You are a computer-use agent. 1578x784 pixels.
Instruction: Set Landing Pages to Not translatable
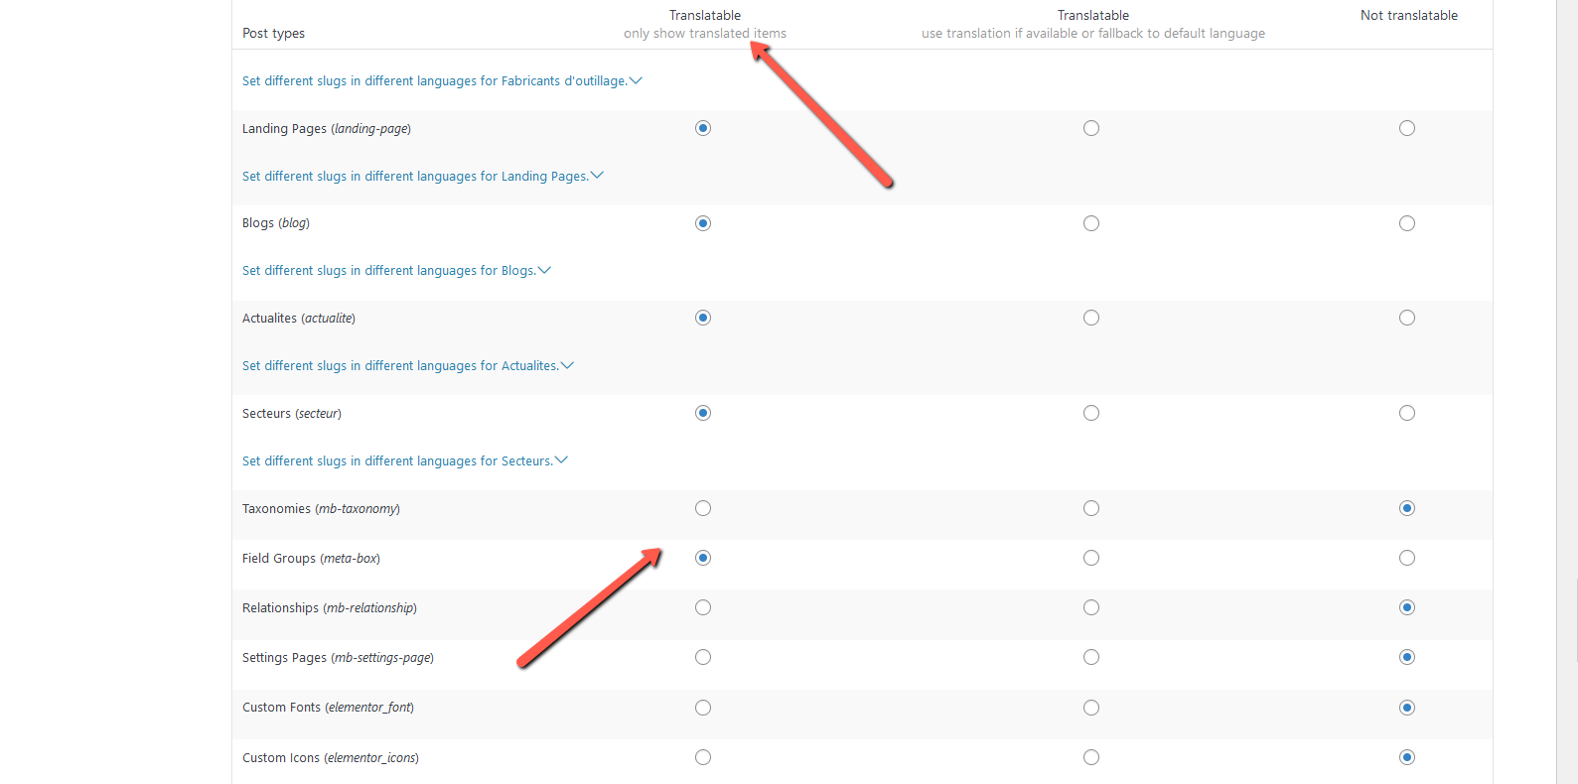[x=1407, y=128]
